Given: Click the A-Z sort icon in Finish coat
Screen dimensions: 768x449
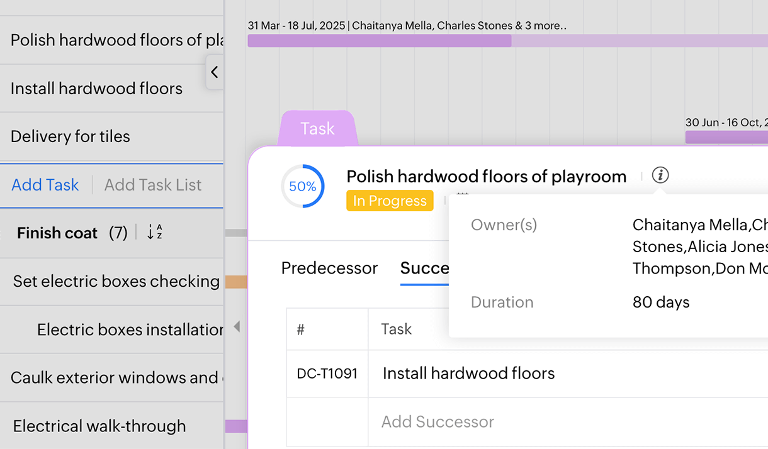Looking at the screenshot, I should coord(154,232).
